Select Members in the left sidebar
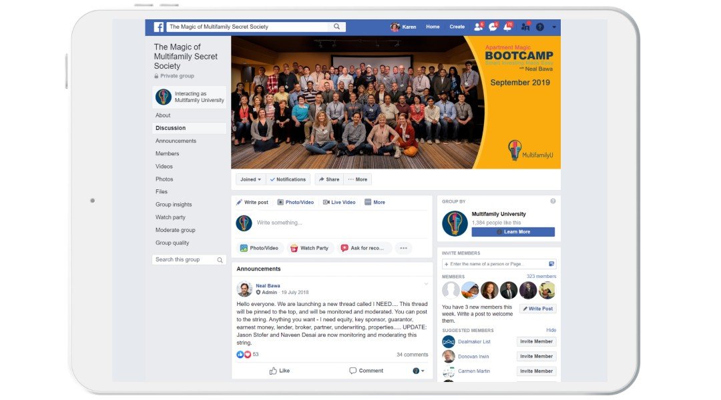Screen dimensions: 721x400 (168, 154)
